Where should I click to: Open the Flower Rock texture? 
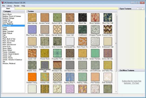(45, 53)
